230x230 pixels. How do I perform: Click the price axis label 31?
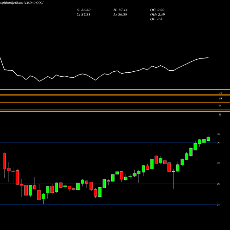(218, 163)
